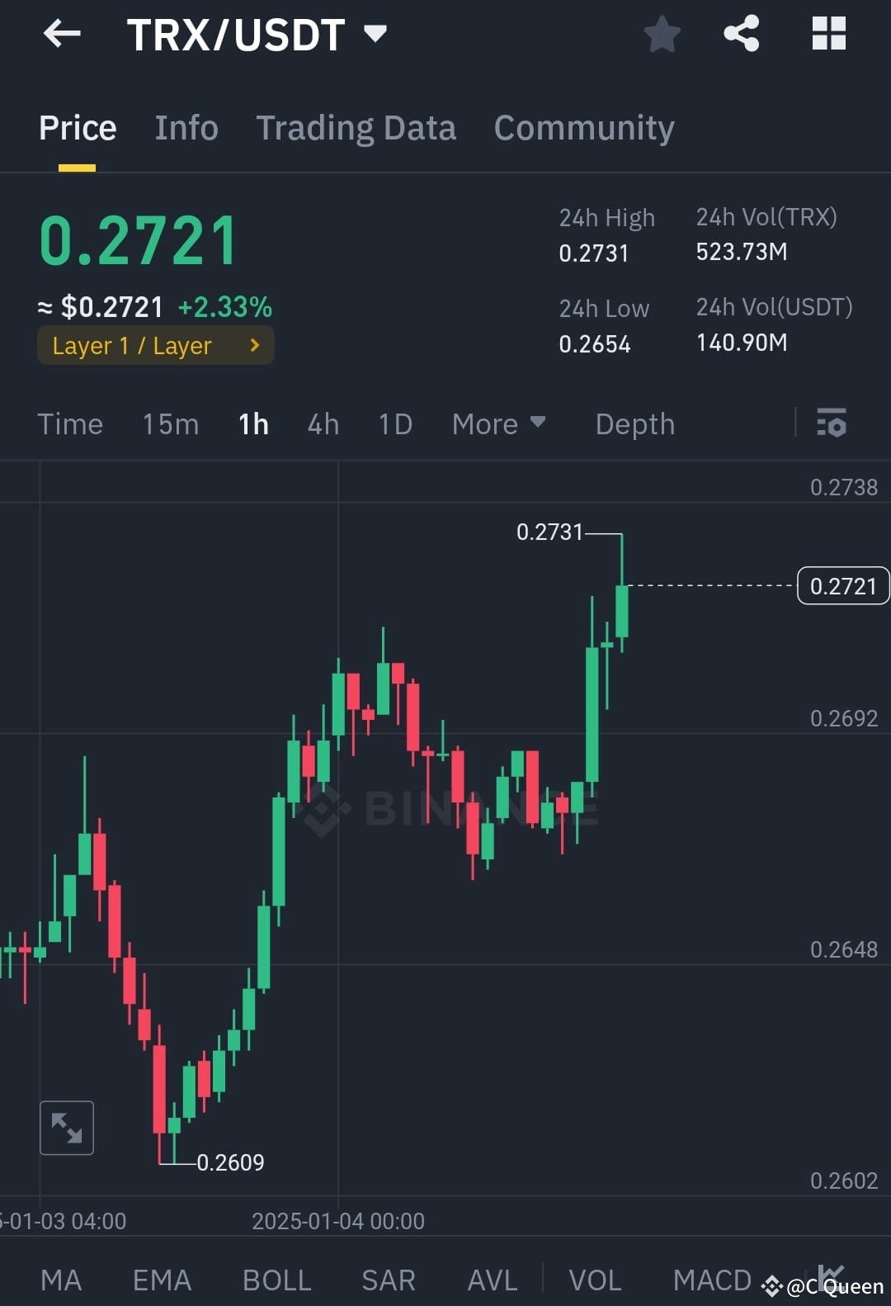Viewport: 891px width, 1306px height.
Task: Select the MACD indicator
Action: point(711,1278)
